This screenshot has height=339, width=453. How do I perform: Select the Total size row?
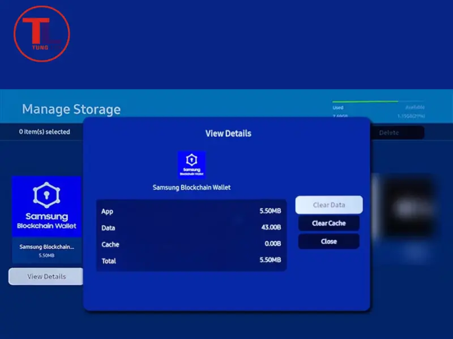(x=191, y=261)
